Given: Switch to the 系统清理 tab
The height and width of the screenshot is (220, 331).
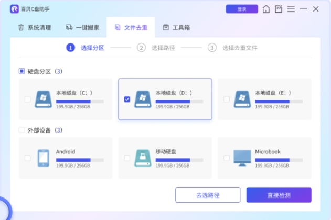Looking at the screenshot, I should click(35, 27).
